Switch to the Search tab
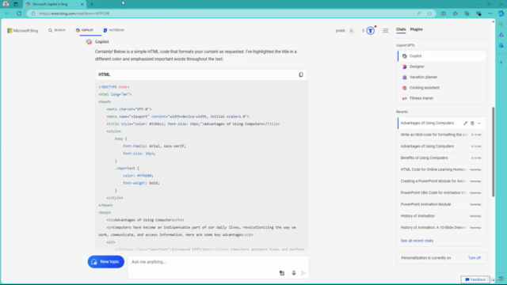The image size is (507, 285). click(x=57, y=30)
